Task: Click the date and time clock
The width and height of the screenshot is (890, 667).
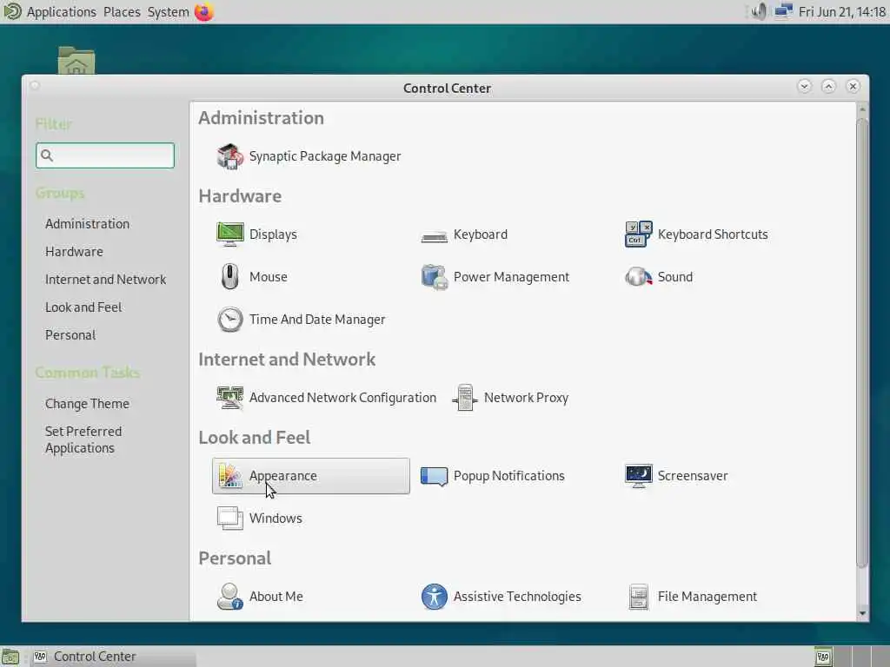Action: click(842, 12)
